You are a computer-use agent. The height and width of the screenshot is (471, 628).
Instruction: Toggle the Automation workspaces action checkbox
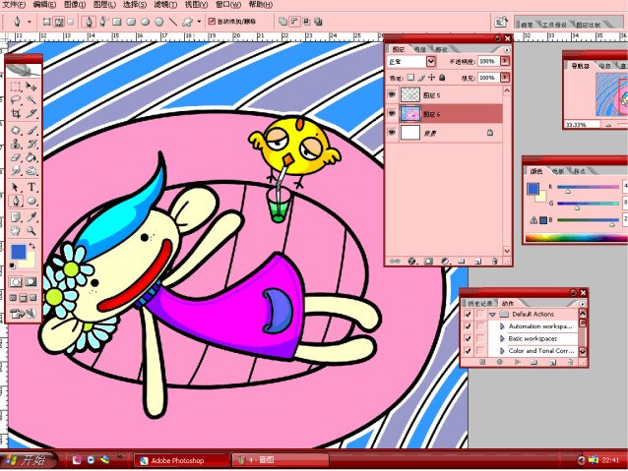pyautogui.click(x=468, y=326)
